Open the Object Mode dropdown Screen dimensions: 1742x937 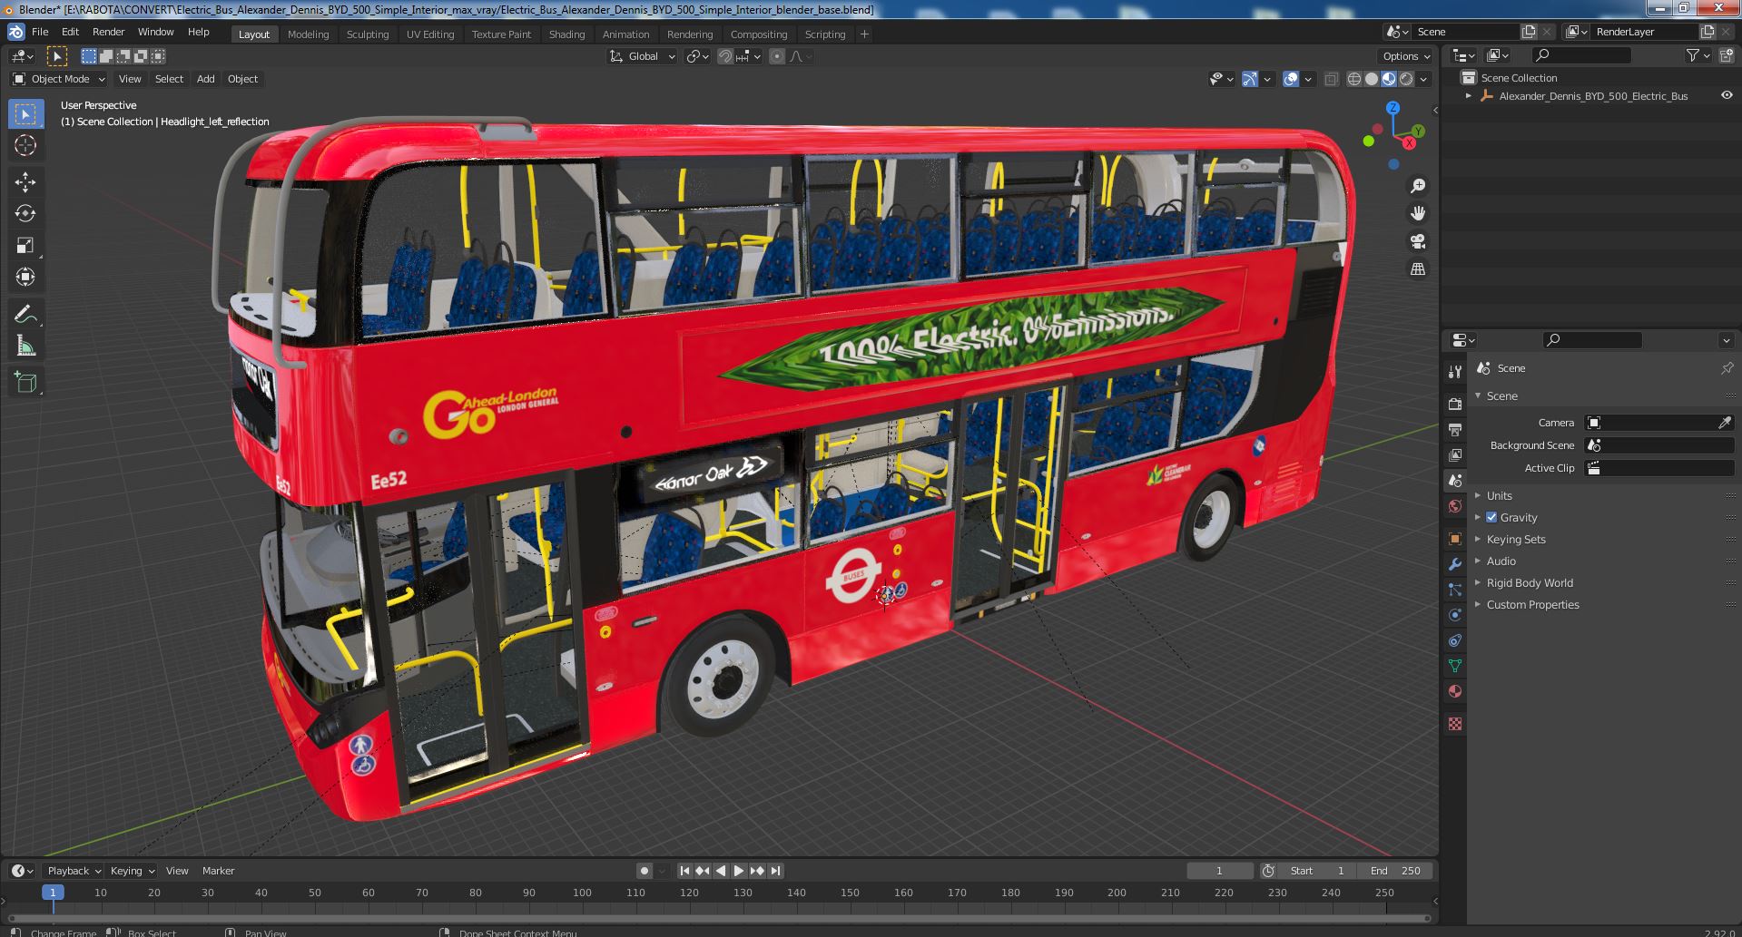(59, 79)
